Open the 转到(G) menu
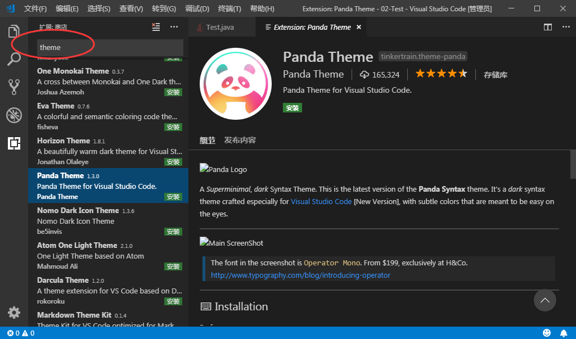The width and height of the screenshot is (576, 339). [164, 9]
